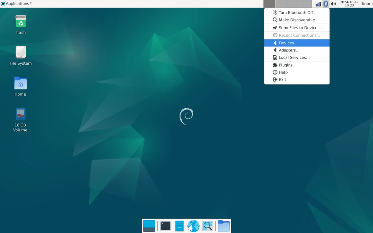The image size is (373, 233).
Task: Click the linaro user name in panel
Action: pos(367,4)
